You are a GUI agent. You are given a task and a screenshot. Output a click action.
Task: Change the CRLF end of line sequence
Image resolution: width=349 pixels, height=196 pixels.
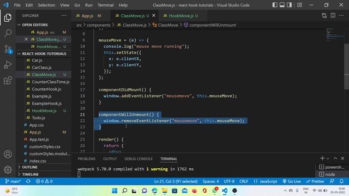point(244,181)
